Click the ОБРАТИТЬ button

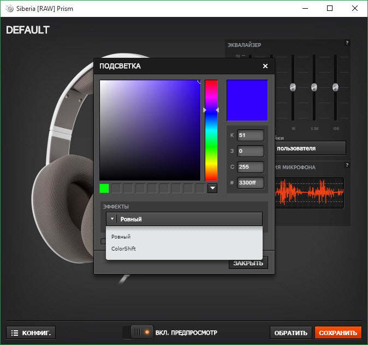291,333
